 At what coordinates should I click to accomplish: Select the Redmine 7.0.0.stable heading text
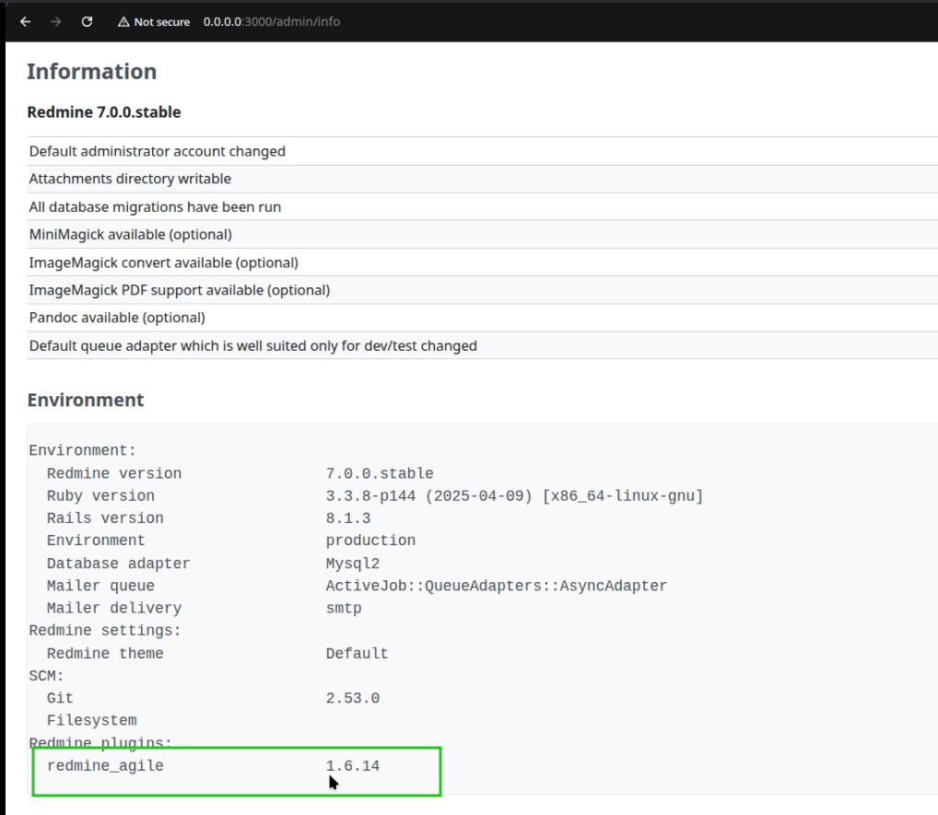(x=104, y=111)
